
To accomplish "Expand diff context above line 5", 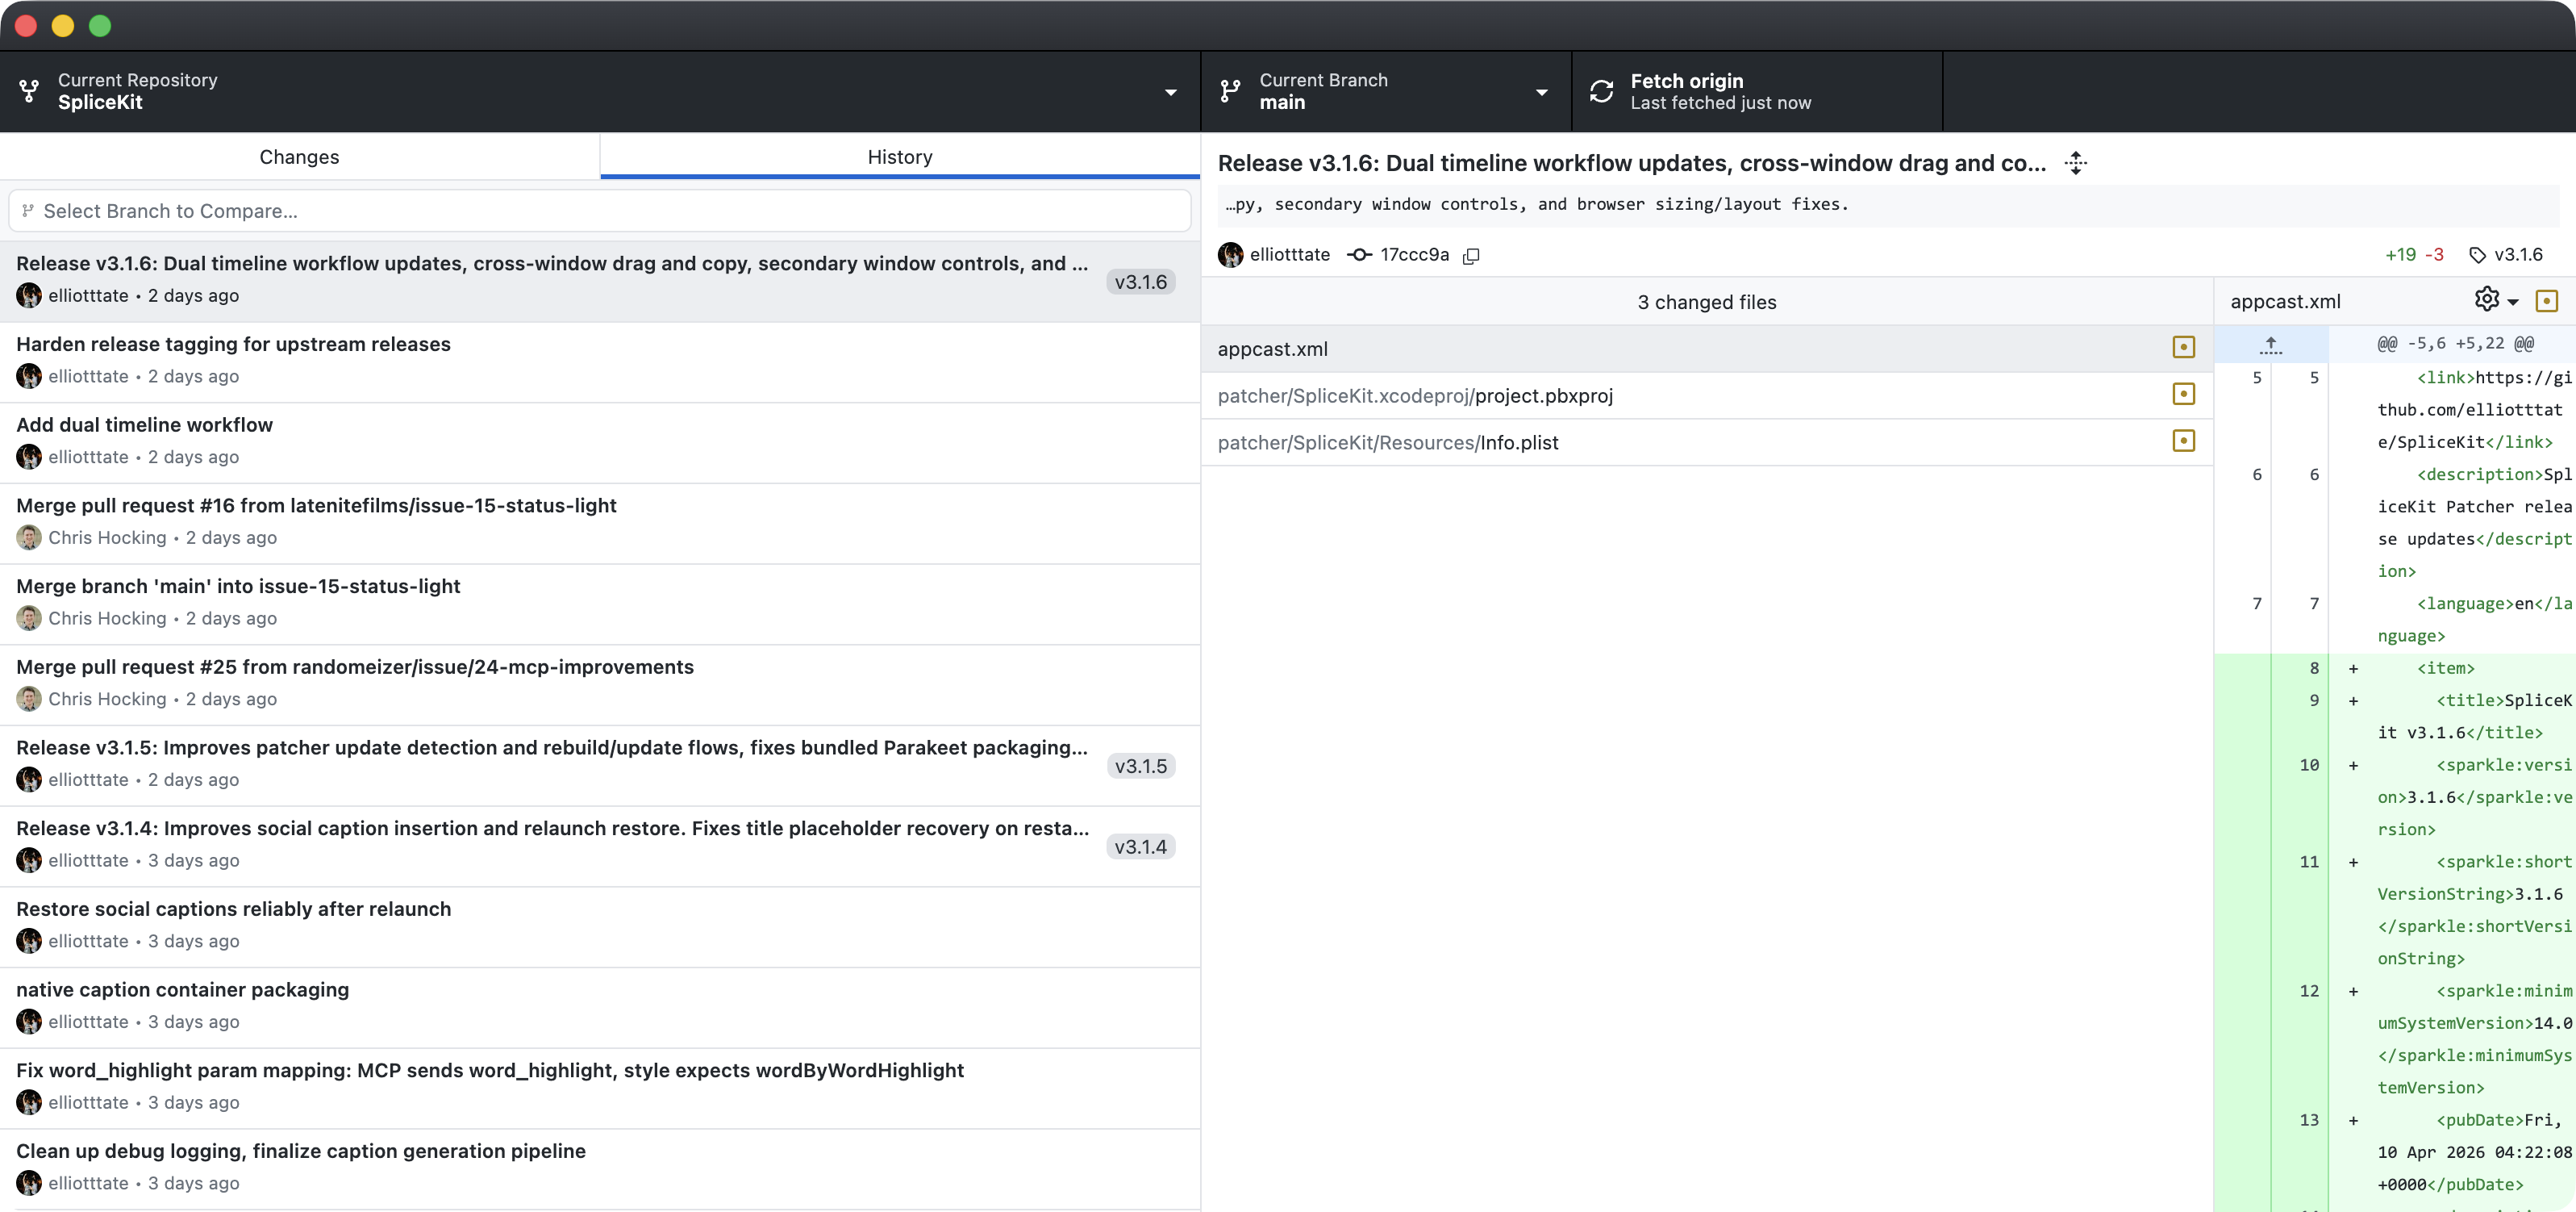I will pos(2270,345).
